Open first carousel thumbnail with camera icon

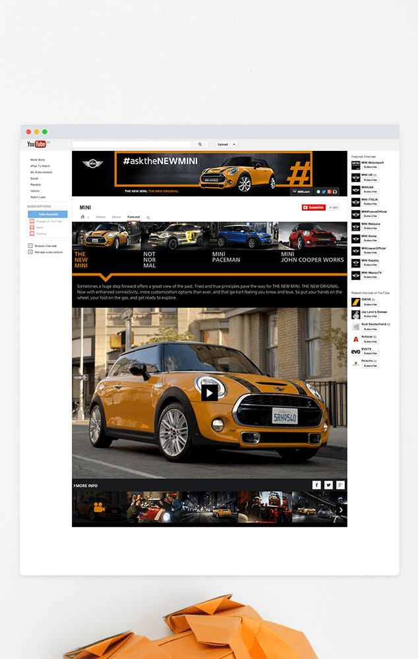[x=100, y=507]
